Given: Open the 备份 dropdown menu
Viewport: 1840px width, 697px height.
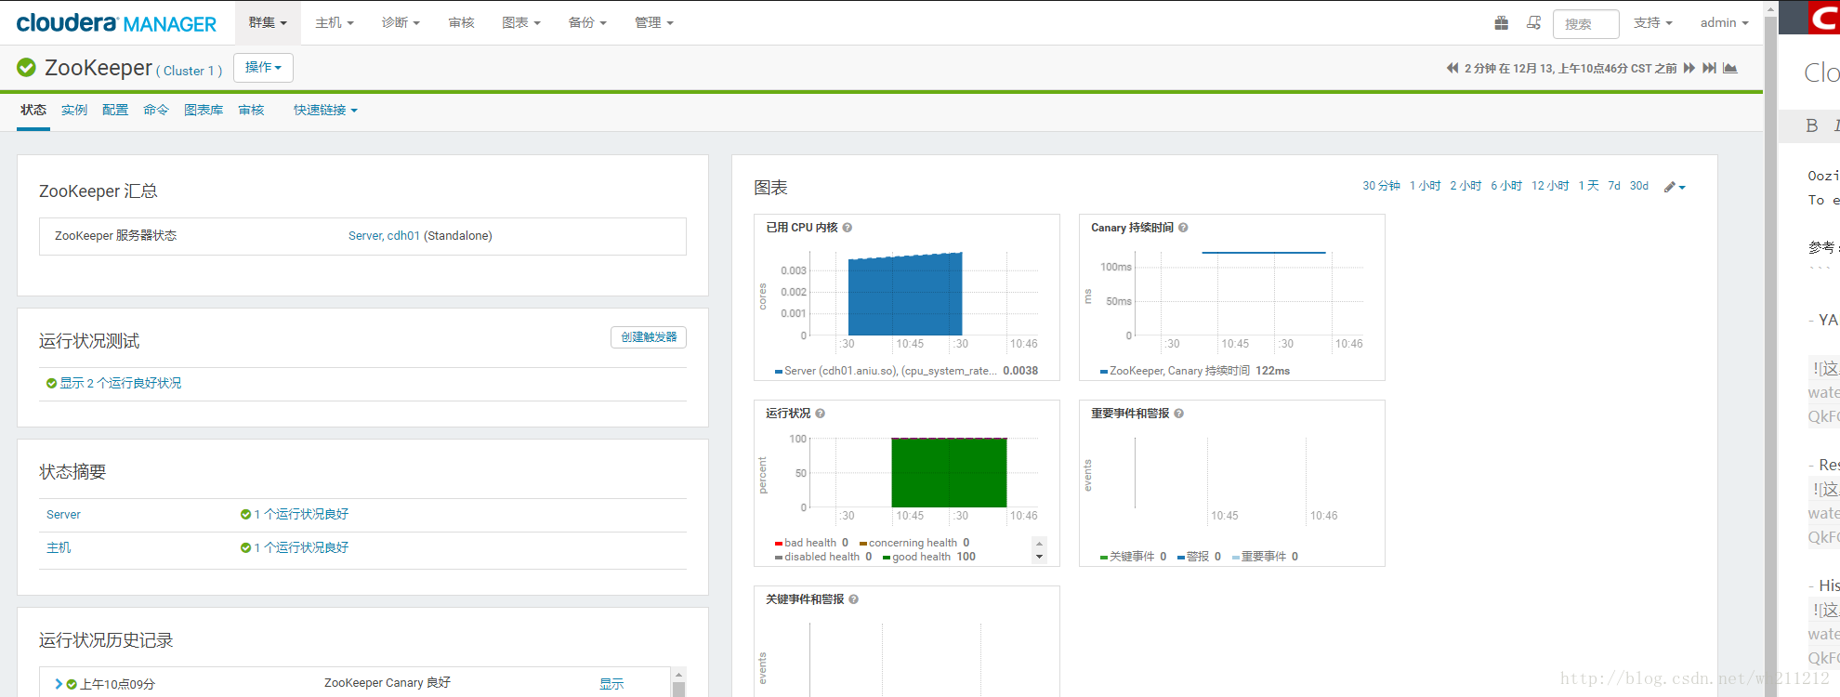Looking at the screenshot, I should pos(587,22).
